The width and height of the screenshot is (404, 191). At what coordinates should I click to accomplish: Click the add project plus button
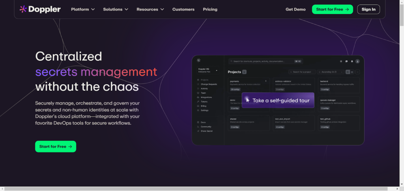coord(244,72)
